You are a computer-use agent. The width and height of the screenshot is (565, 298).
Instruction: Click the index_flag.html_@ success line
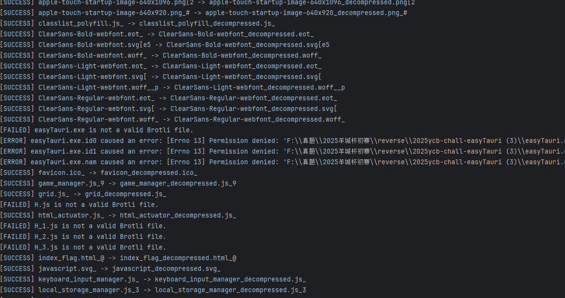118,258
